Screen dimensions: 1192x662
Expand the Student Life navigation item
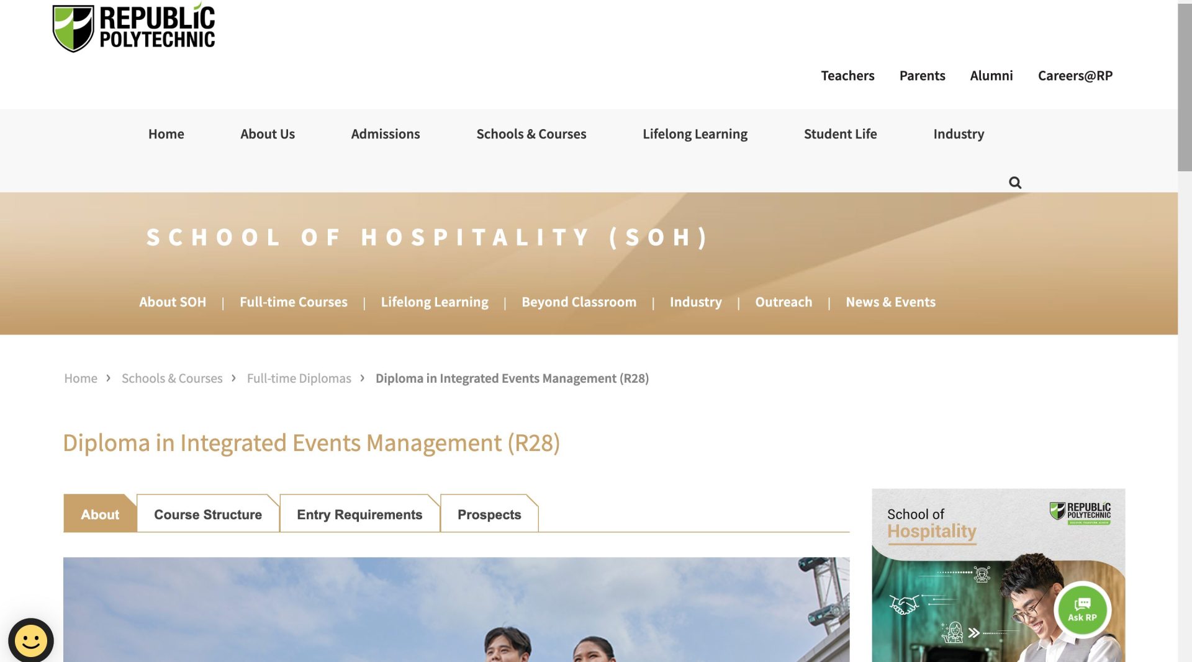click(840, 134)
